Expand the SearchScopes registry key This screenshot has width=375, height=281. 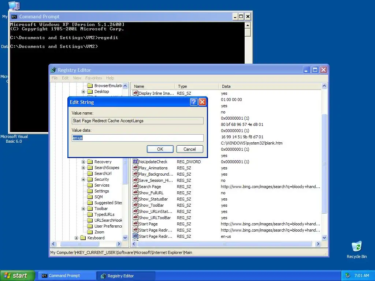[x=83, y=168]
